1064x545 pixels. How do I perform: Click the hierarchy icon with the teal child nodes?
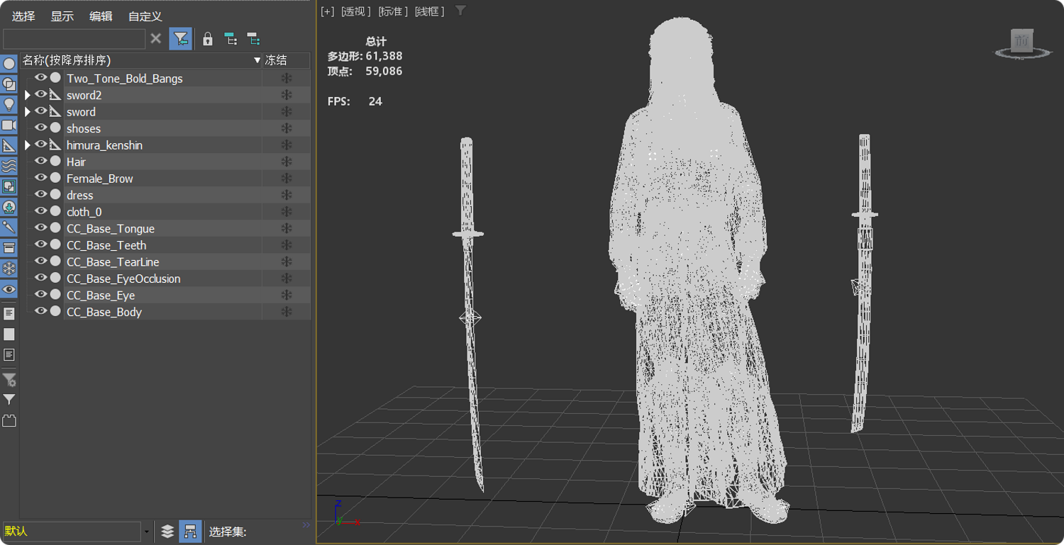[253, 39]
